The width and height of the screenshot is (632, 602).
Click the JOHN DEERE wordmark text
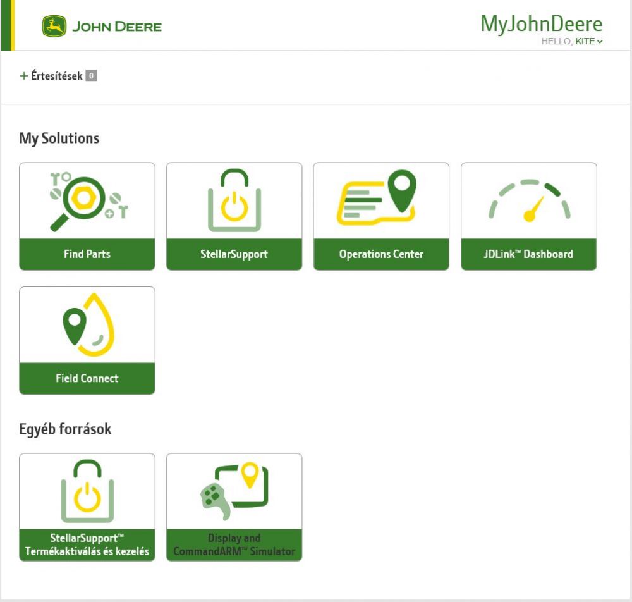(117, 27)
